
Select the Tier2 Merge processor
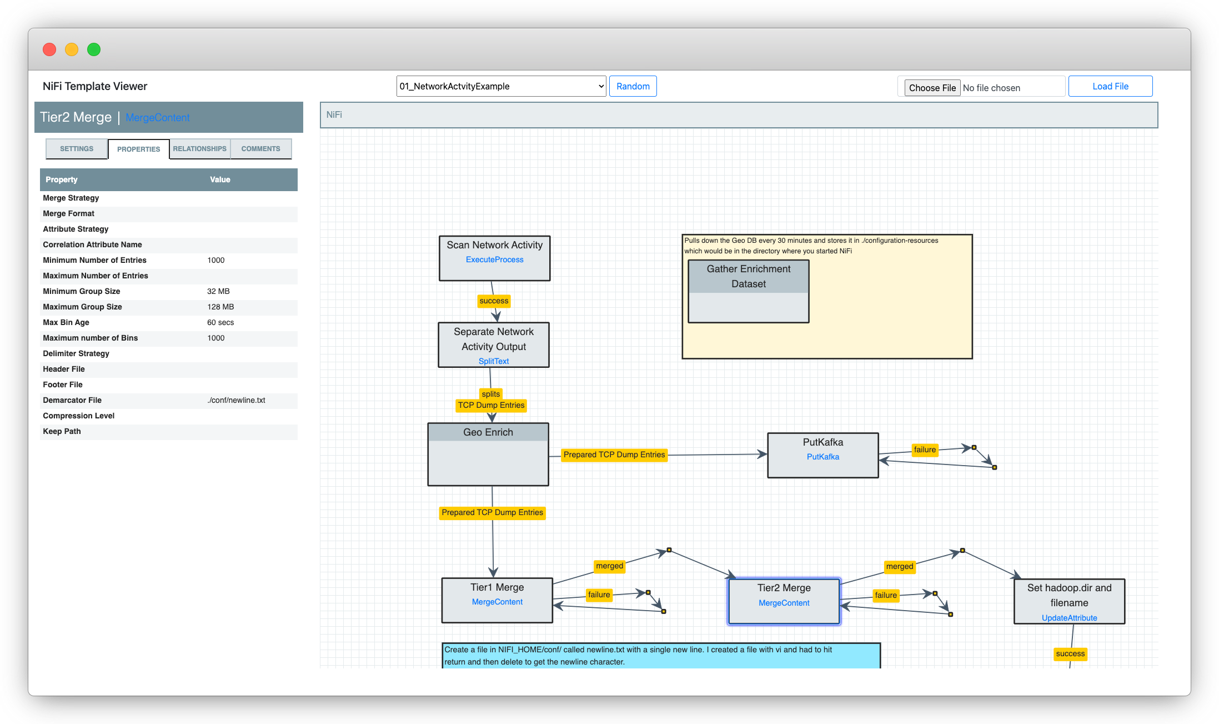(784, 601)
